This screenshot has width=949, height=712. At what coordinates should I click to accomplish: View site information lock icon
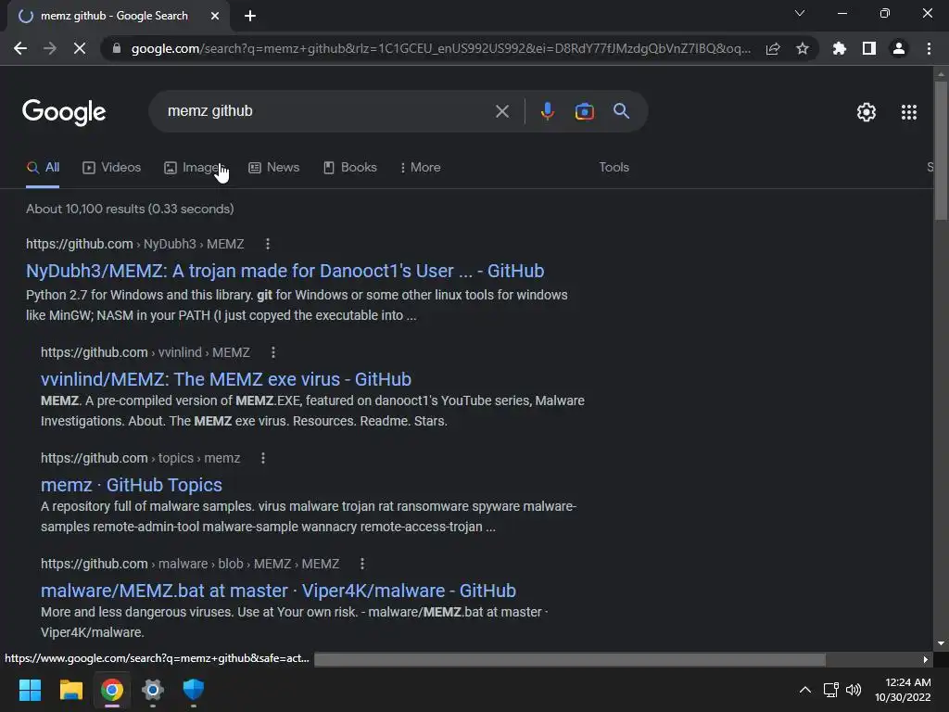[117, 48]
